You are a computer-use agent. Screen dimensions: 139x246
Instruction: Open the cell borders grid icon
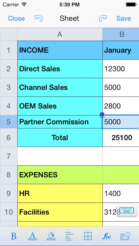tap(88, 236)
